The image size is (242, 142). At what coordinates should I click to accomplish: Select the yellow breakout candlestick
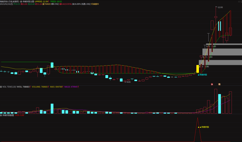coord(198,69)
